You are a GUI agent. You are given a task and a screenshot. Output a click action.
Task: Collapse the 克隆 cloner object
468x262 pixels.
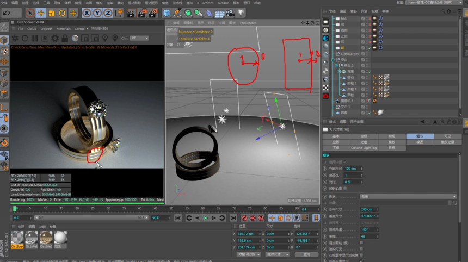pos(339,72)
